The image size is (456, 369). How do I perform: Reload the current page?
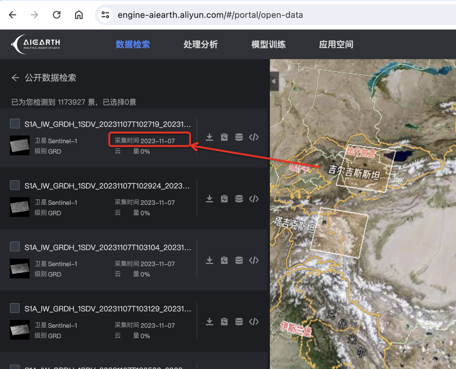(57, 15)
